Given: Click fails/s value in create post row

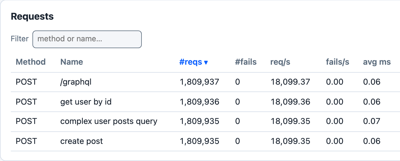Looking at the screenshot, I should point(335,141).
